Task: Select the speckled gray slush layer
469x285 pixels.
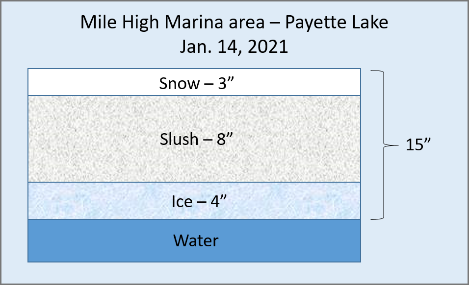Action: coord(194,139)
